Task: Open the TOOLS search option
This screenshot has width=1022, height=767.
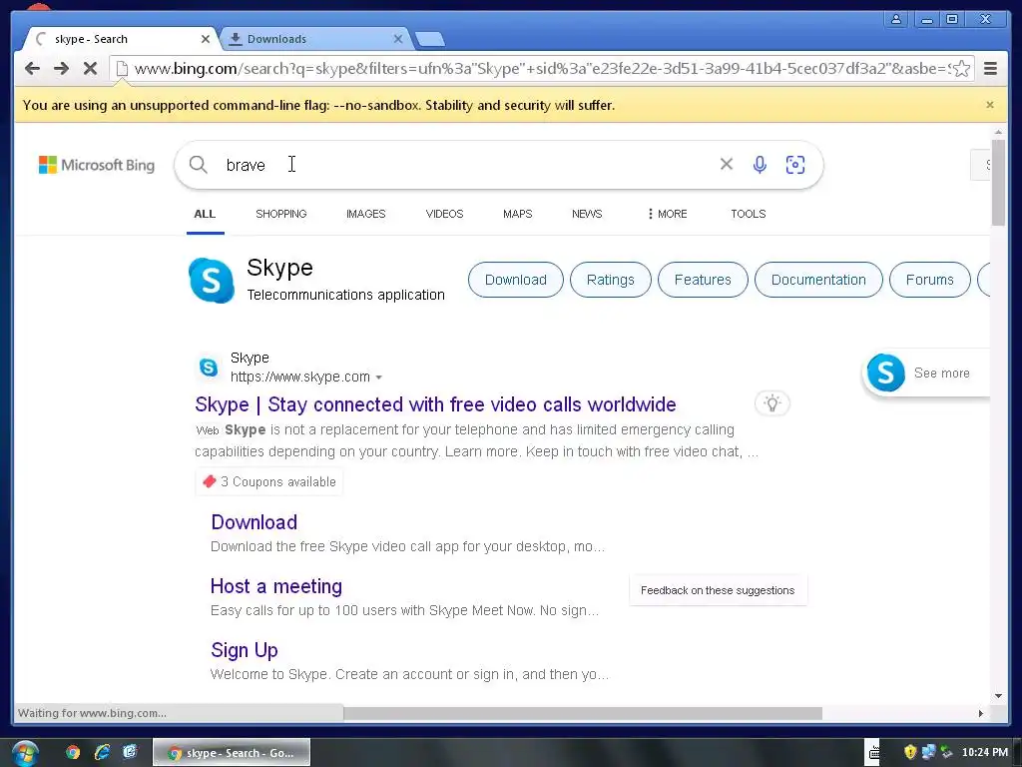Action: coord(749,214)
